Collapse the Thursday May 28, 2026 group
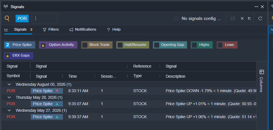 click(9, 97)
